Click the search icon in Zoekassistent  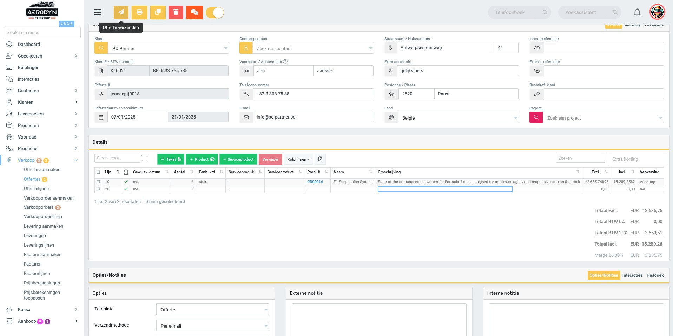615,12
